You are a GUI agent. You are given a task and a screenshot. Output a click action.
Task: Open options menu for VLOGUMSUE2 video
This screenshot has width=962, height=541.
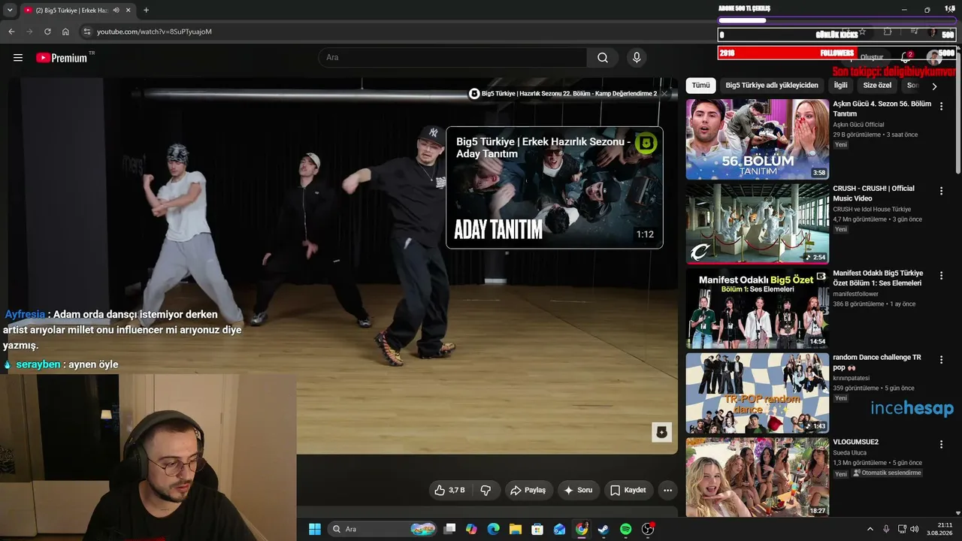coord(941,445)
